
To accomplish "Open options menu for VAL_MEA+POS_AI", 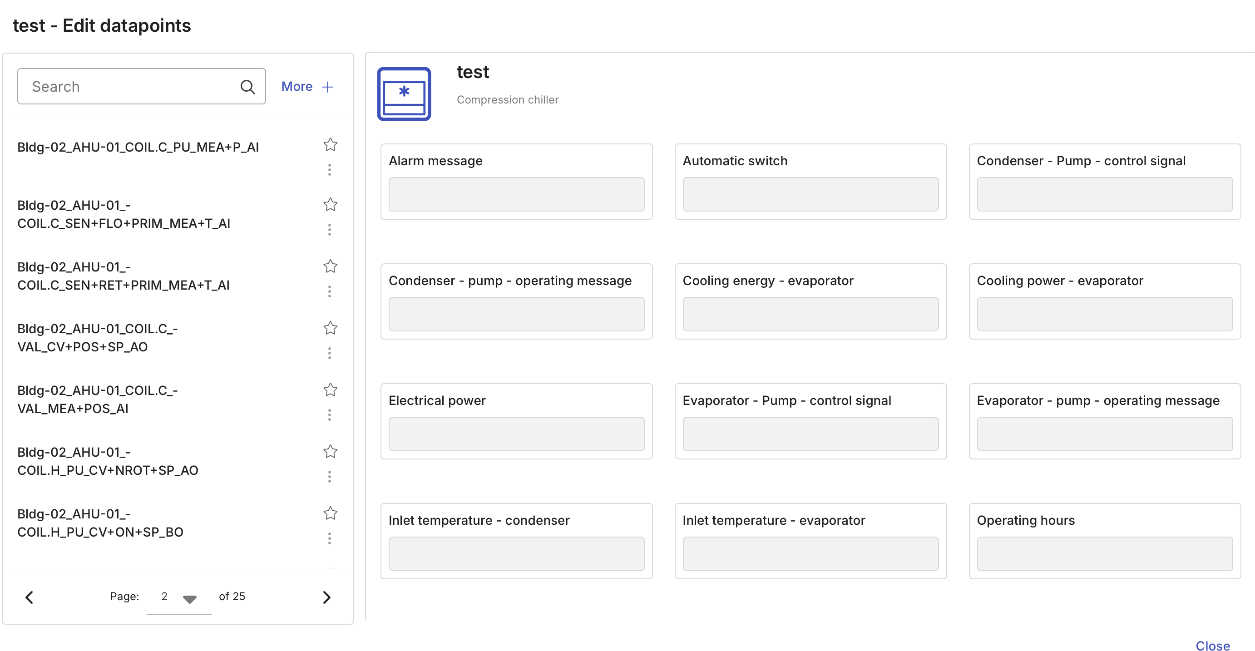I will pyautogui.click(x=330, y=414).
